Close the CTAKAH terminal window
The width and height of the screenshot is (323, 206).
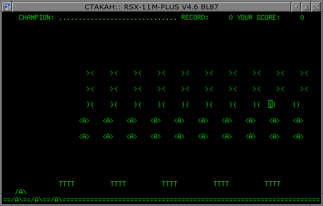(316, 7)
